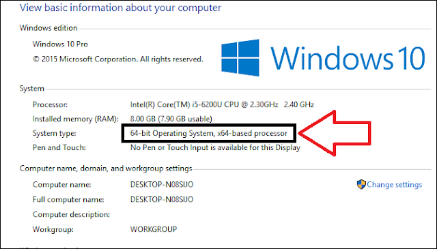The height and width of the screenshot is (249, 437).
Task: Click the 'No Pen or Touch Input' value
Action: click(x=215, y=147)
